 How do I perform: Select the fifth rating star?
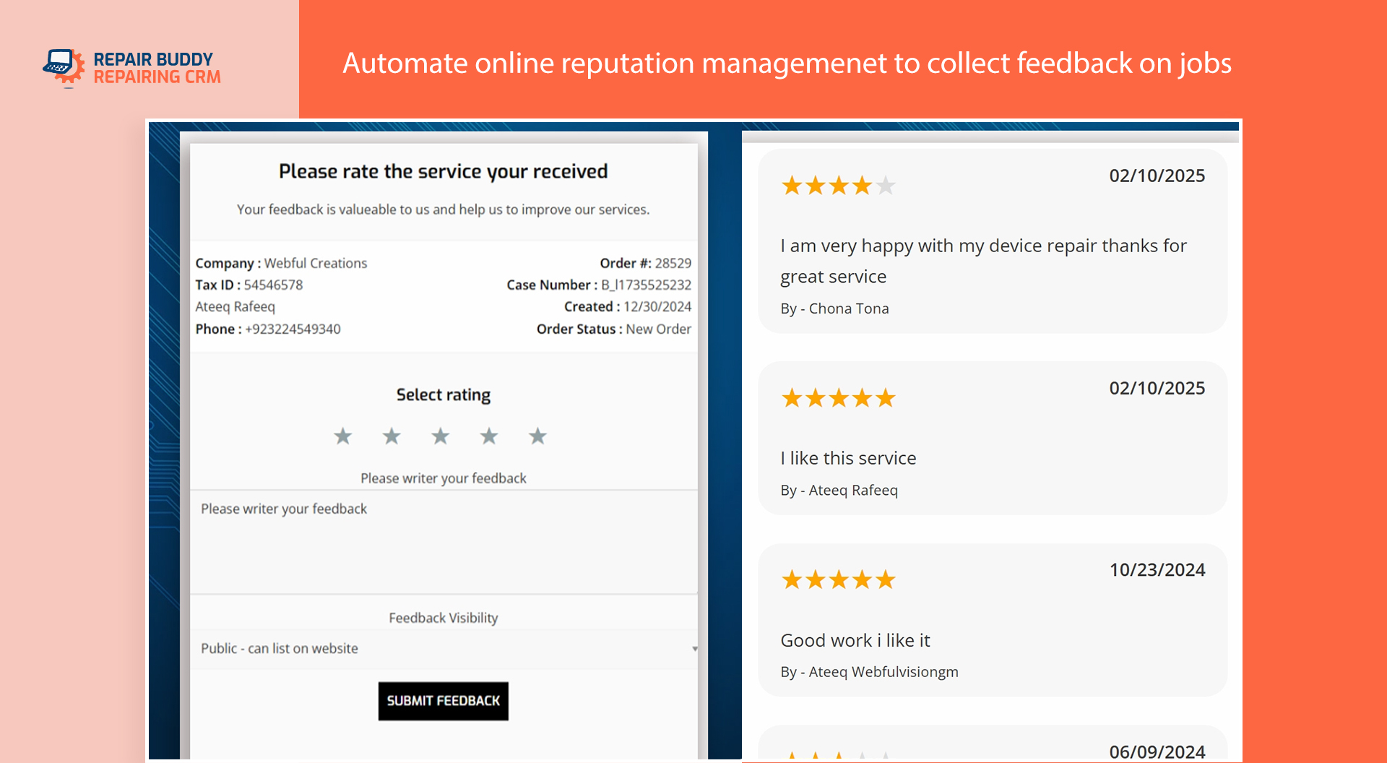click(x=537, y=436)
